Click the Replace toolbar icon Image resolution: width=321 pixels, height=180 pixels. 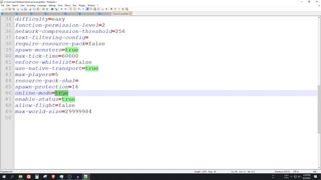click(56, 9)
